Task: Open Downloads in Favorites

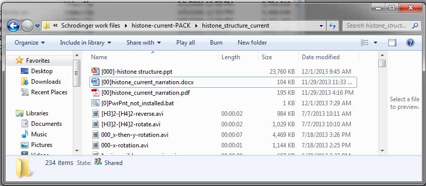Action: click(x=46, y=82)
